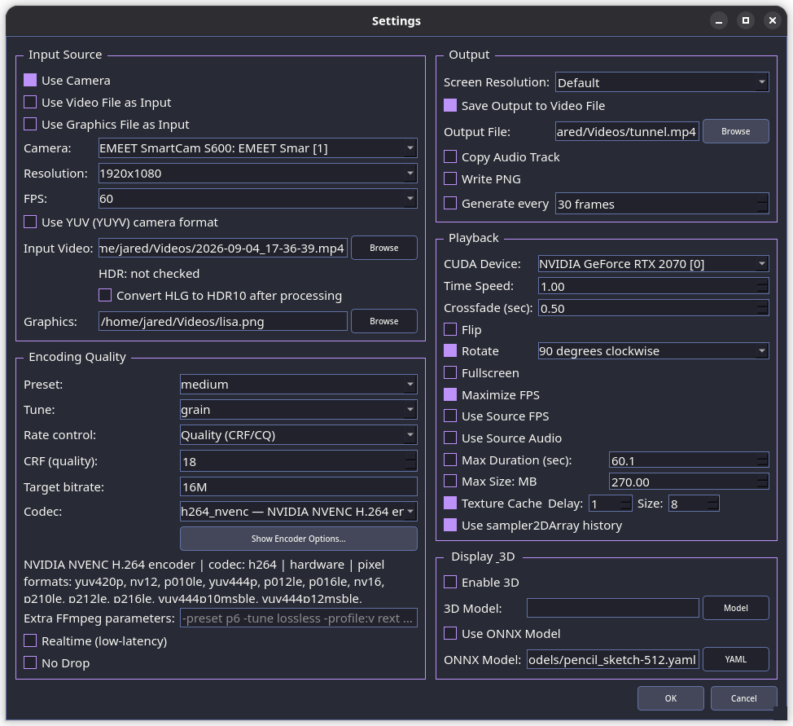Click Crossfade (sec) stepper arrows

(763, 308)
